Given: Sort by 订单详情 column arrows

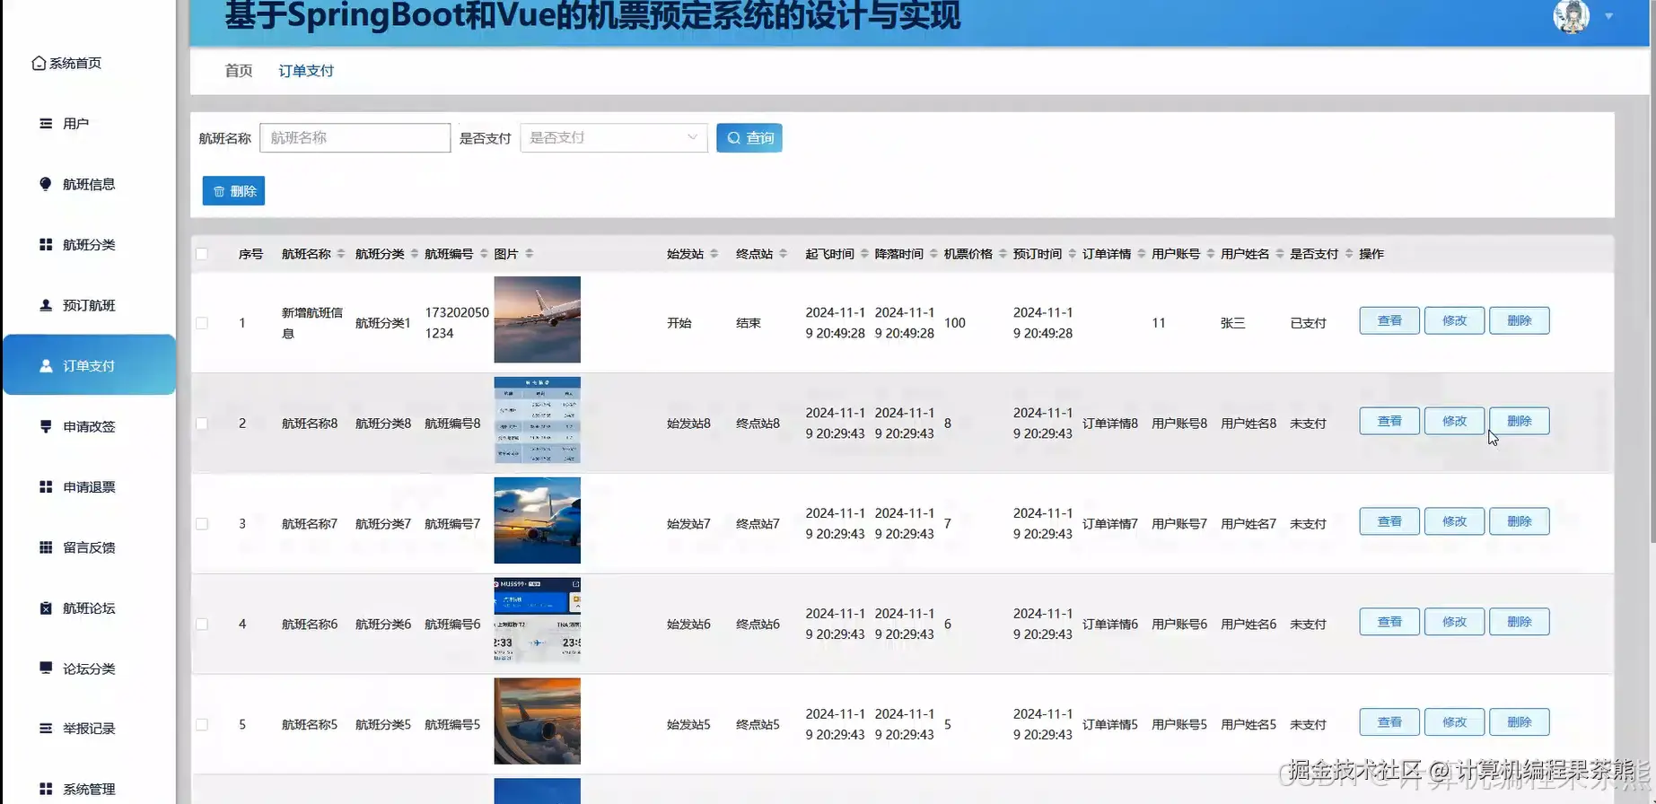Looking at the screenshot, I should [x=1142, y=254].
